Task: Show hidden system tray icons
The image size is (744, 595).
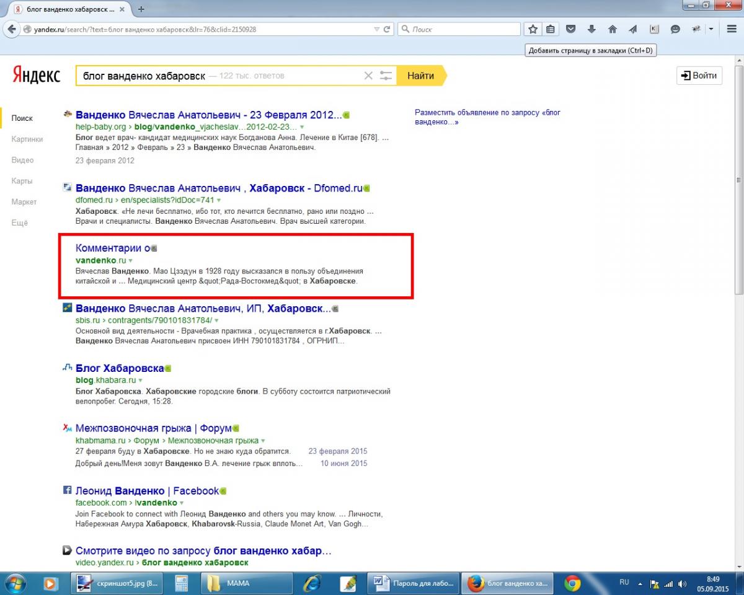Action: click(x=640, y=584)
